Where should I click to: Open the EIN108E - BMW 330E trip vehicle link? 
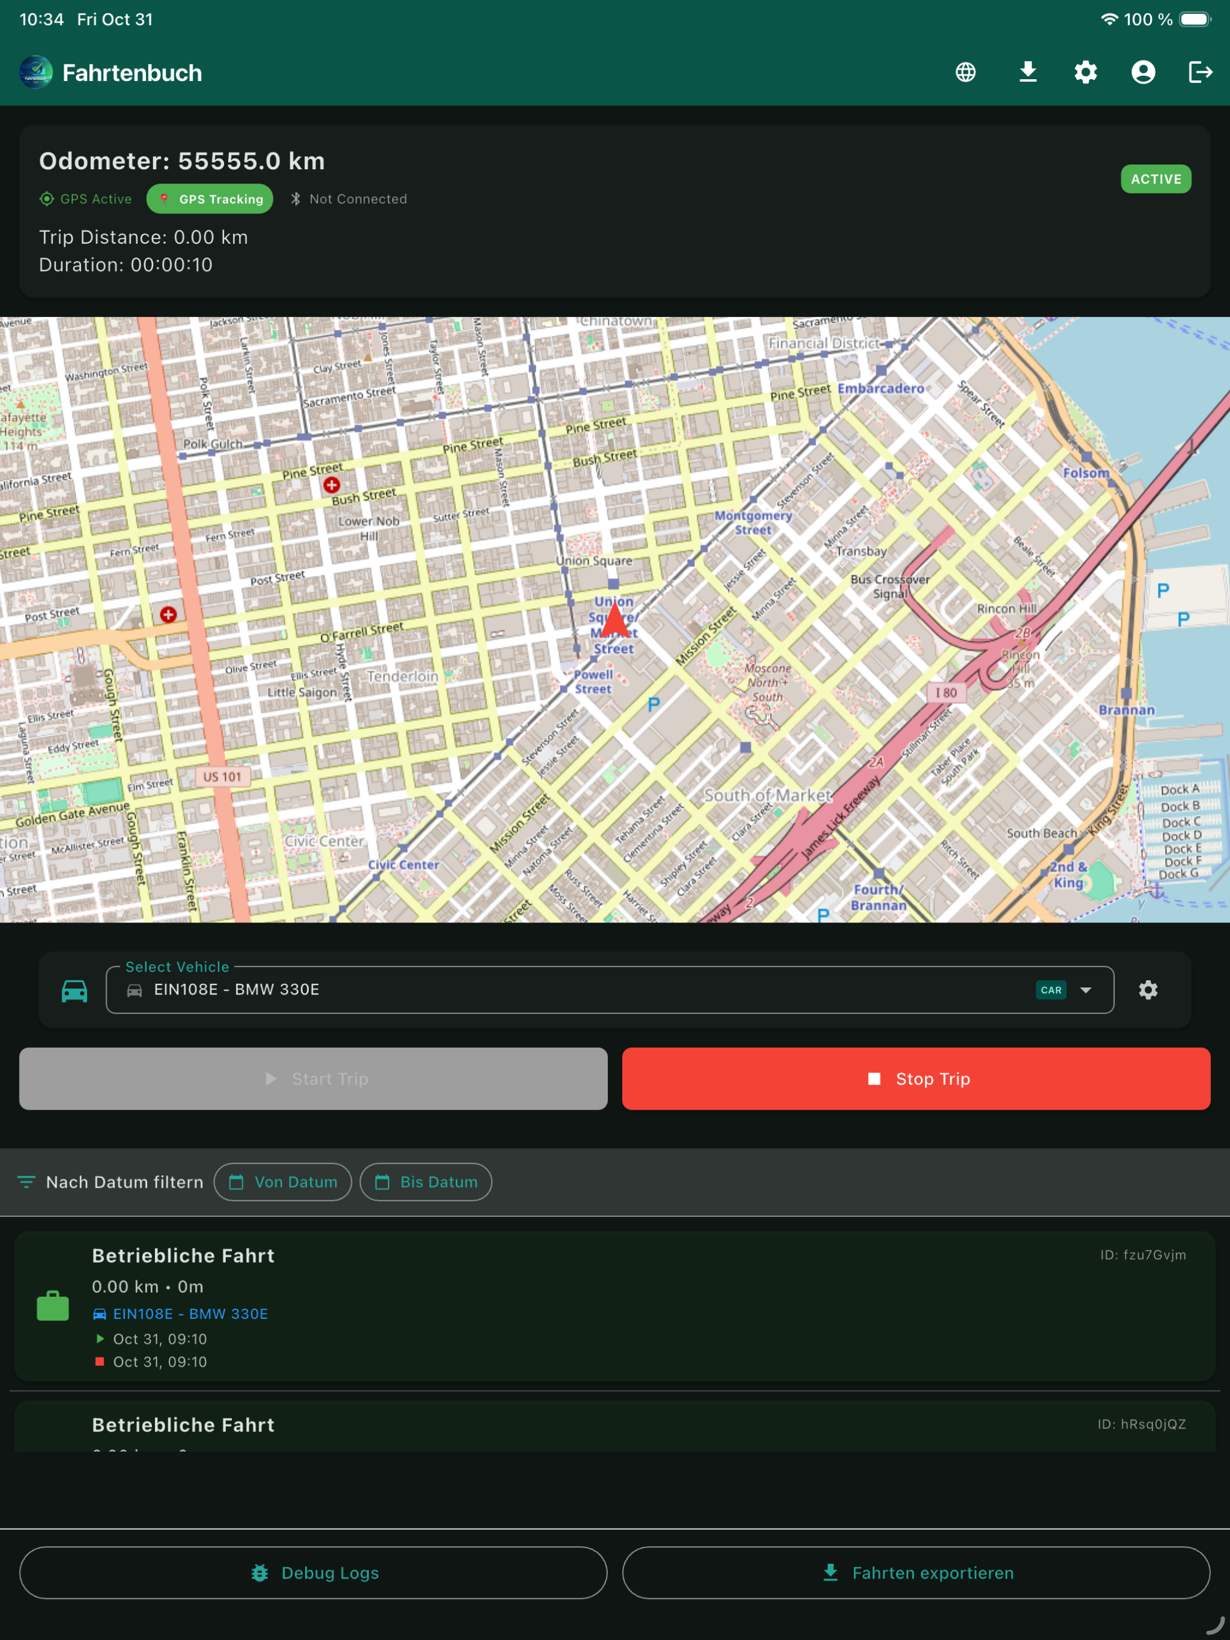(x=180, y=1314)
